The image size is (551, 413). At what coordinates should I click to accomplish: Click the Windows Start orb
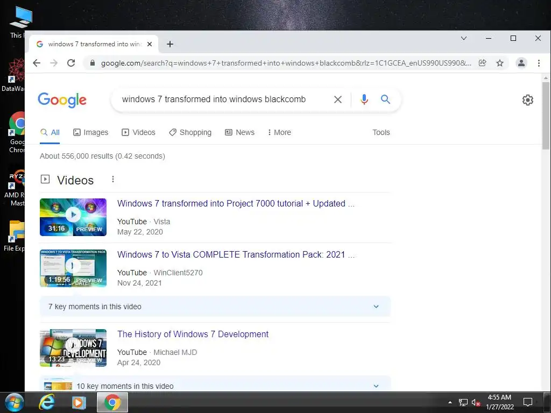tap(14, 402)
